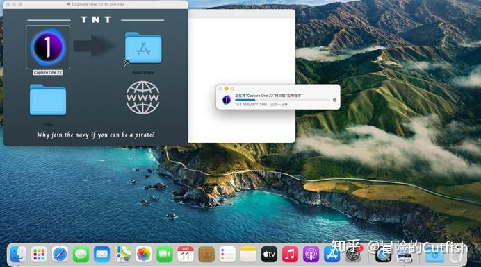Open Mail from the Dock
Viewport: 481px width, 267px height.
tap(101, 254)
